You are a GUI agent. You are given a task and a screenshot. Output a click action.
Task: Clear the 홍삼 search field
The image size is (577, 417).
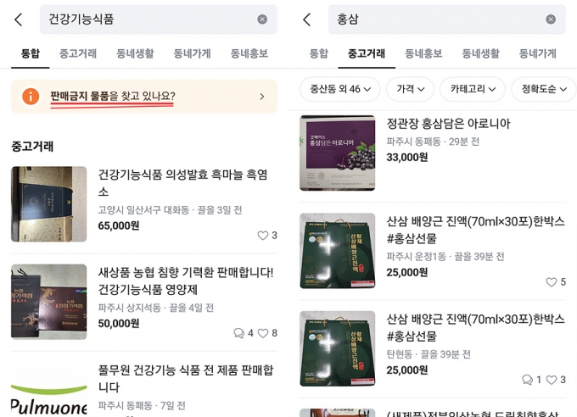[x=551, y=19]
